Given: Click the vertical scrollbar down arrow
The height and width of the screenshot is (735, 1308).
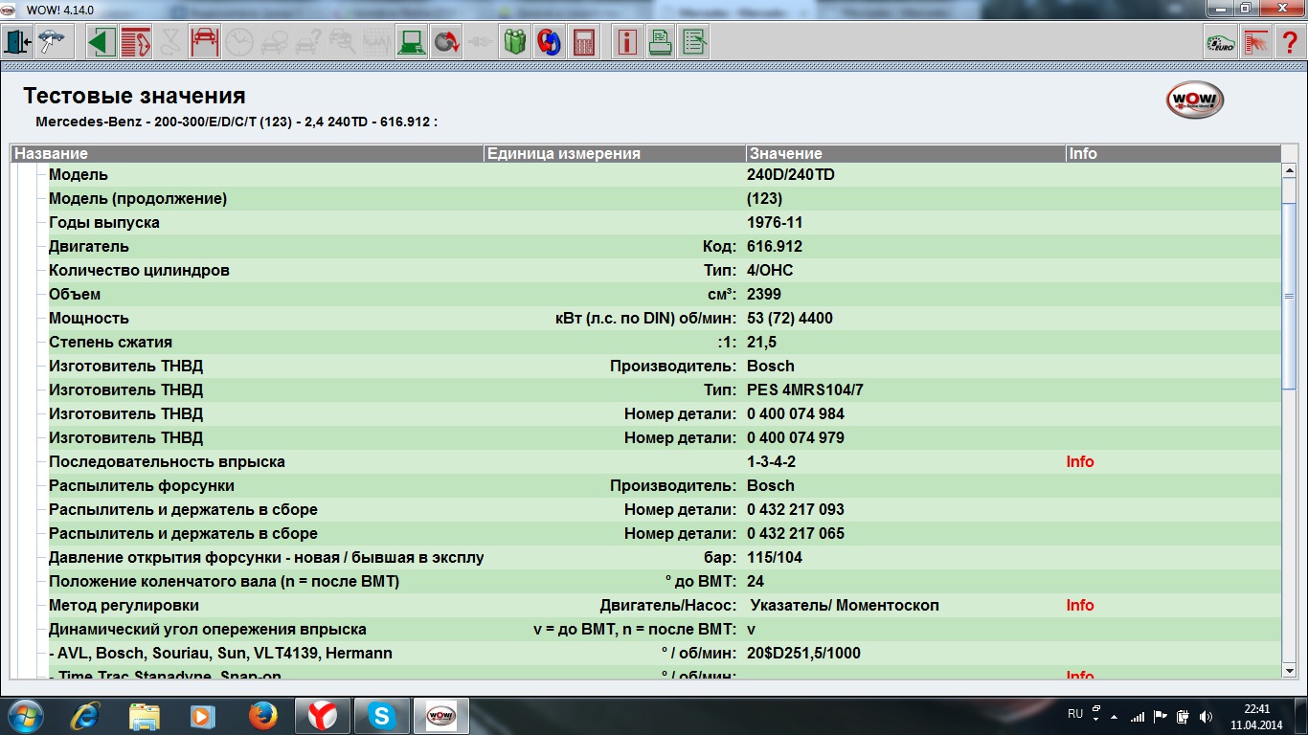Looking at the screenshot, I should point(1290,672).
